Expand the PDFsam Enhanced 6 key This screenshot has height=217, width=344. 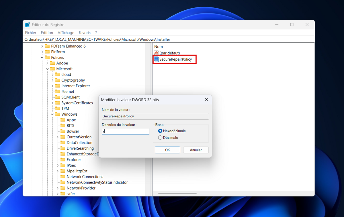(42, 46)
